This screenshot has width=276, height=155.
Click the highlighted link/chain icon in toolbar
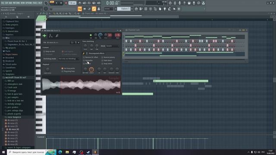point(94,9)
